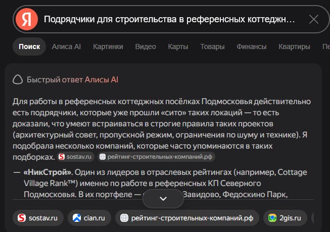Expand the Alice AI answer with chevron
This screenshot has height=232, width=330.
163,199
